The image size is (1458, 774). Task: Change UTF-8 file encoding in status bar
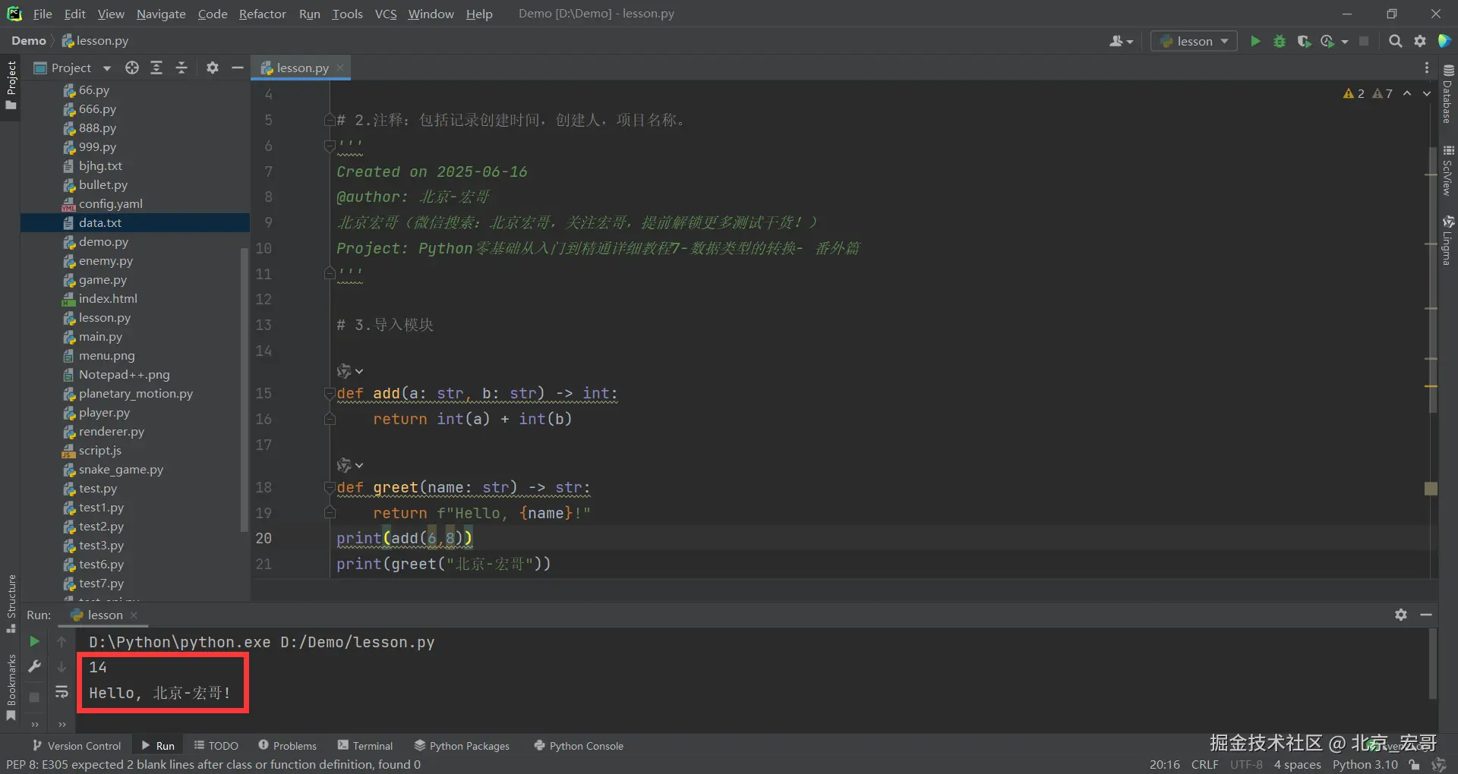(1246, 765)
